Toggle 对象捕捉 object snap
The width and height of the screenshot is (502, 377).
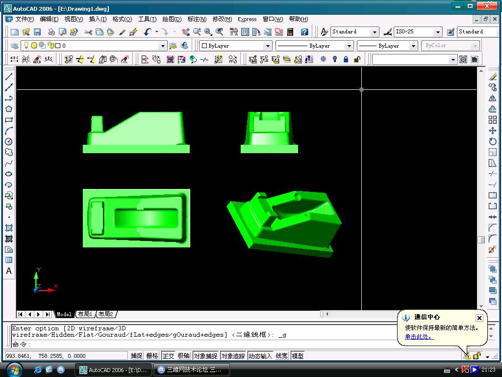click(x=205, y=356)
